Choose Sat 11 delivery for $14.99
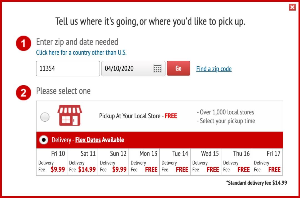The height and width of the screenshot is (198, 300). click(82, 162)
